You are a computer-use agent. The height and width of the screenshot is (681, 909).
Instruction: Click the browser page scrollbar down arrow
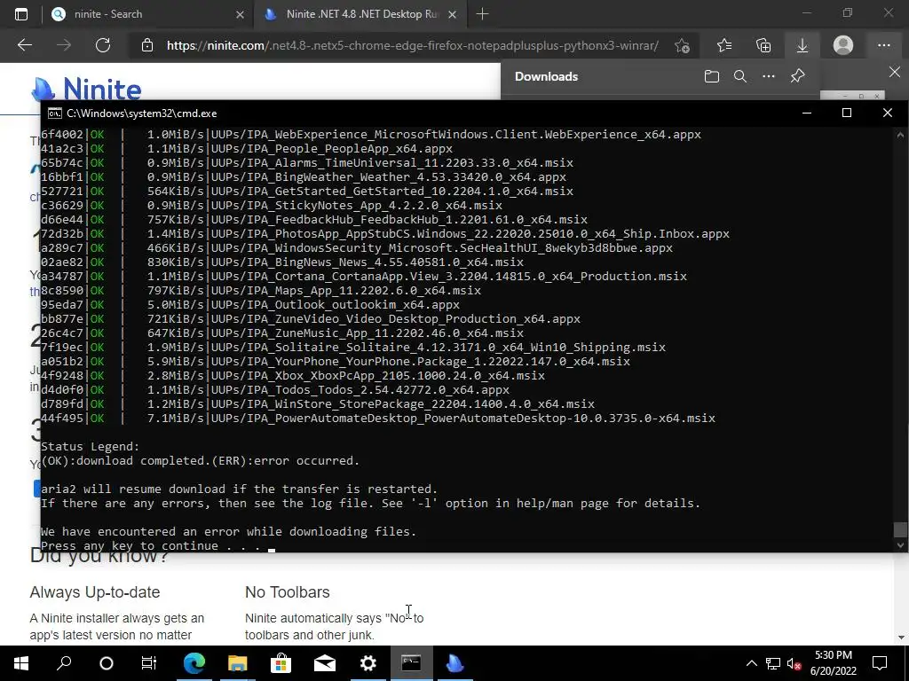click(x=900, y=638)
